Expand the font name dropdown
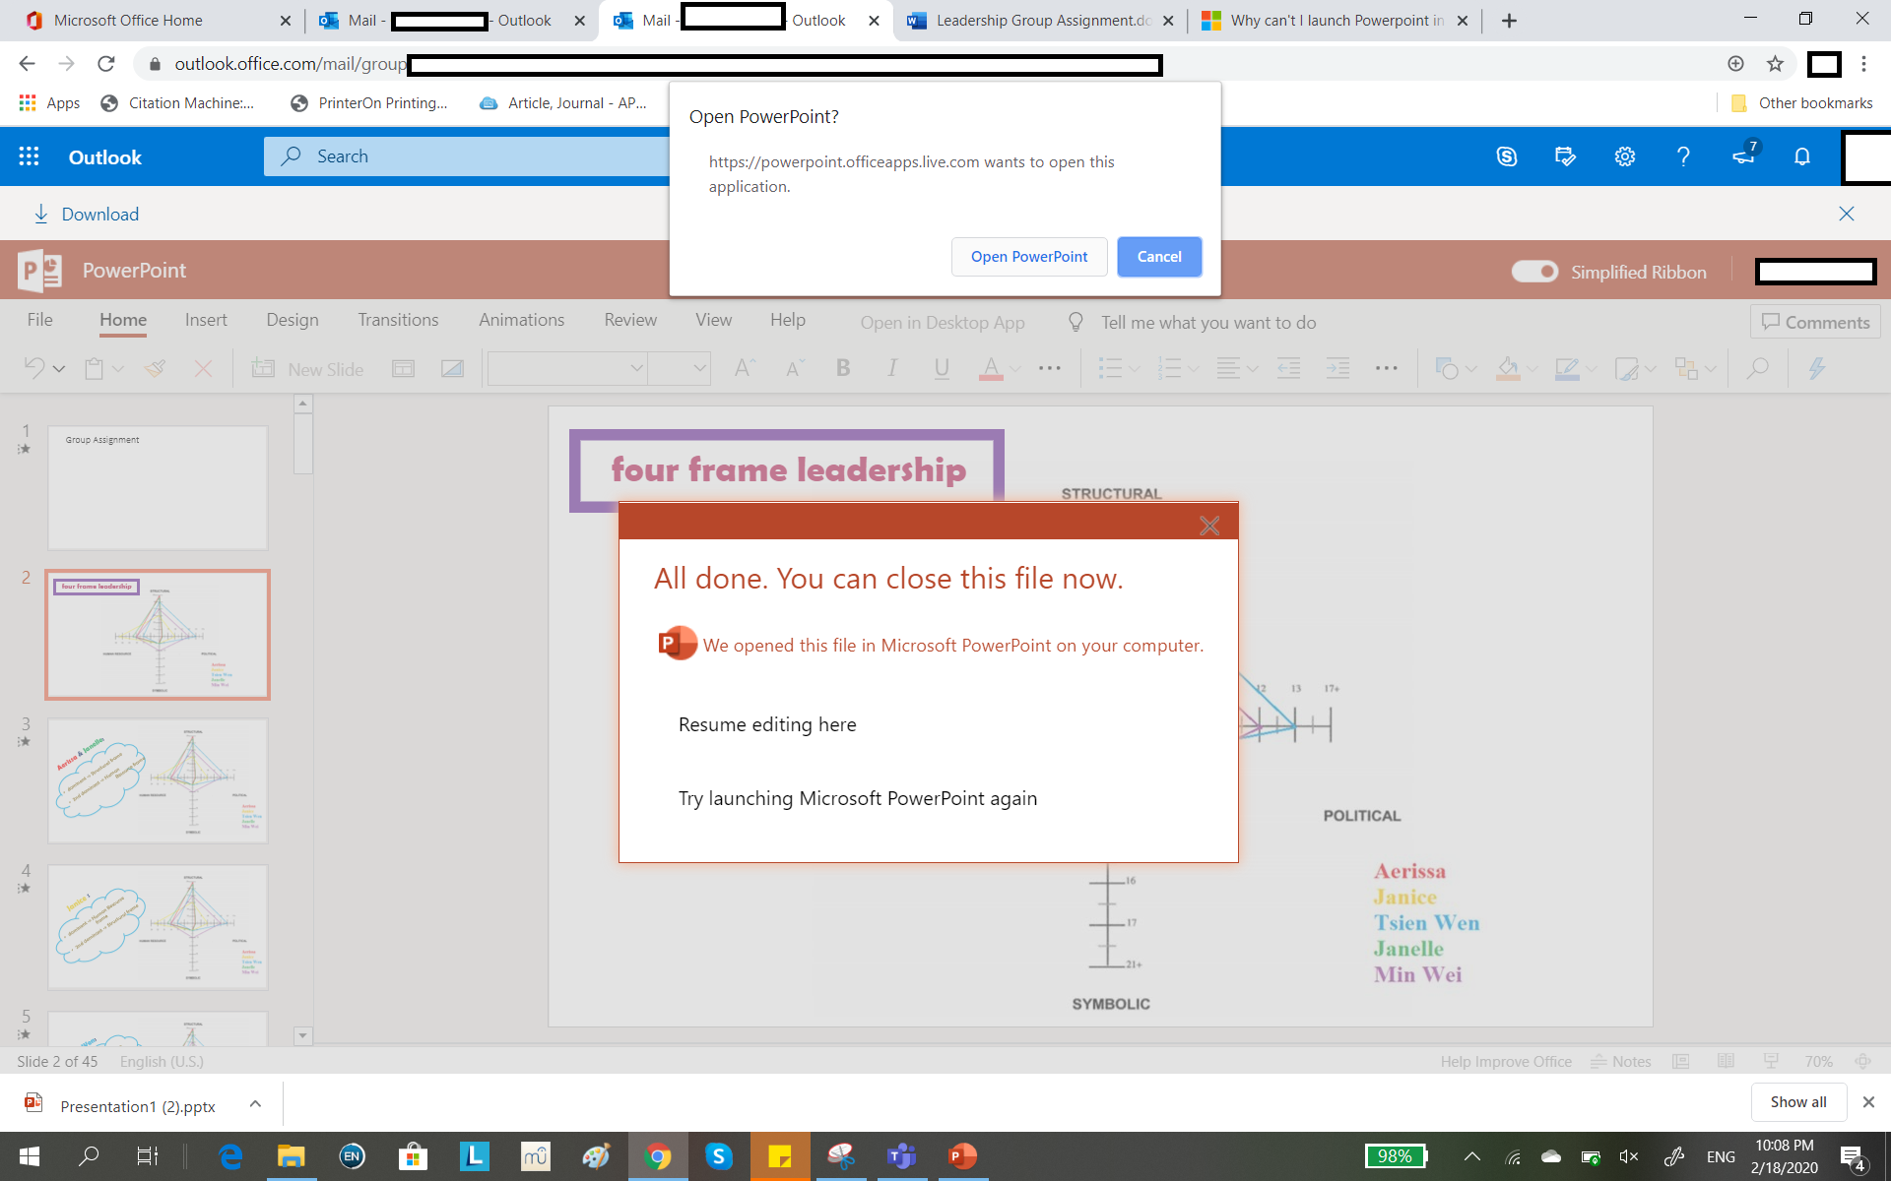 636,368
